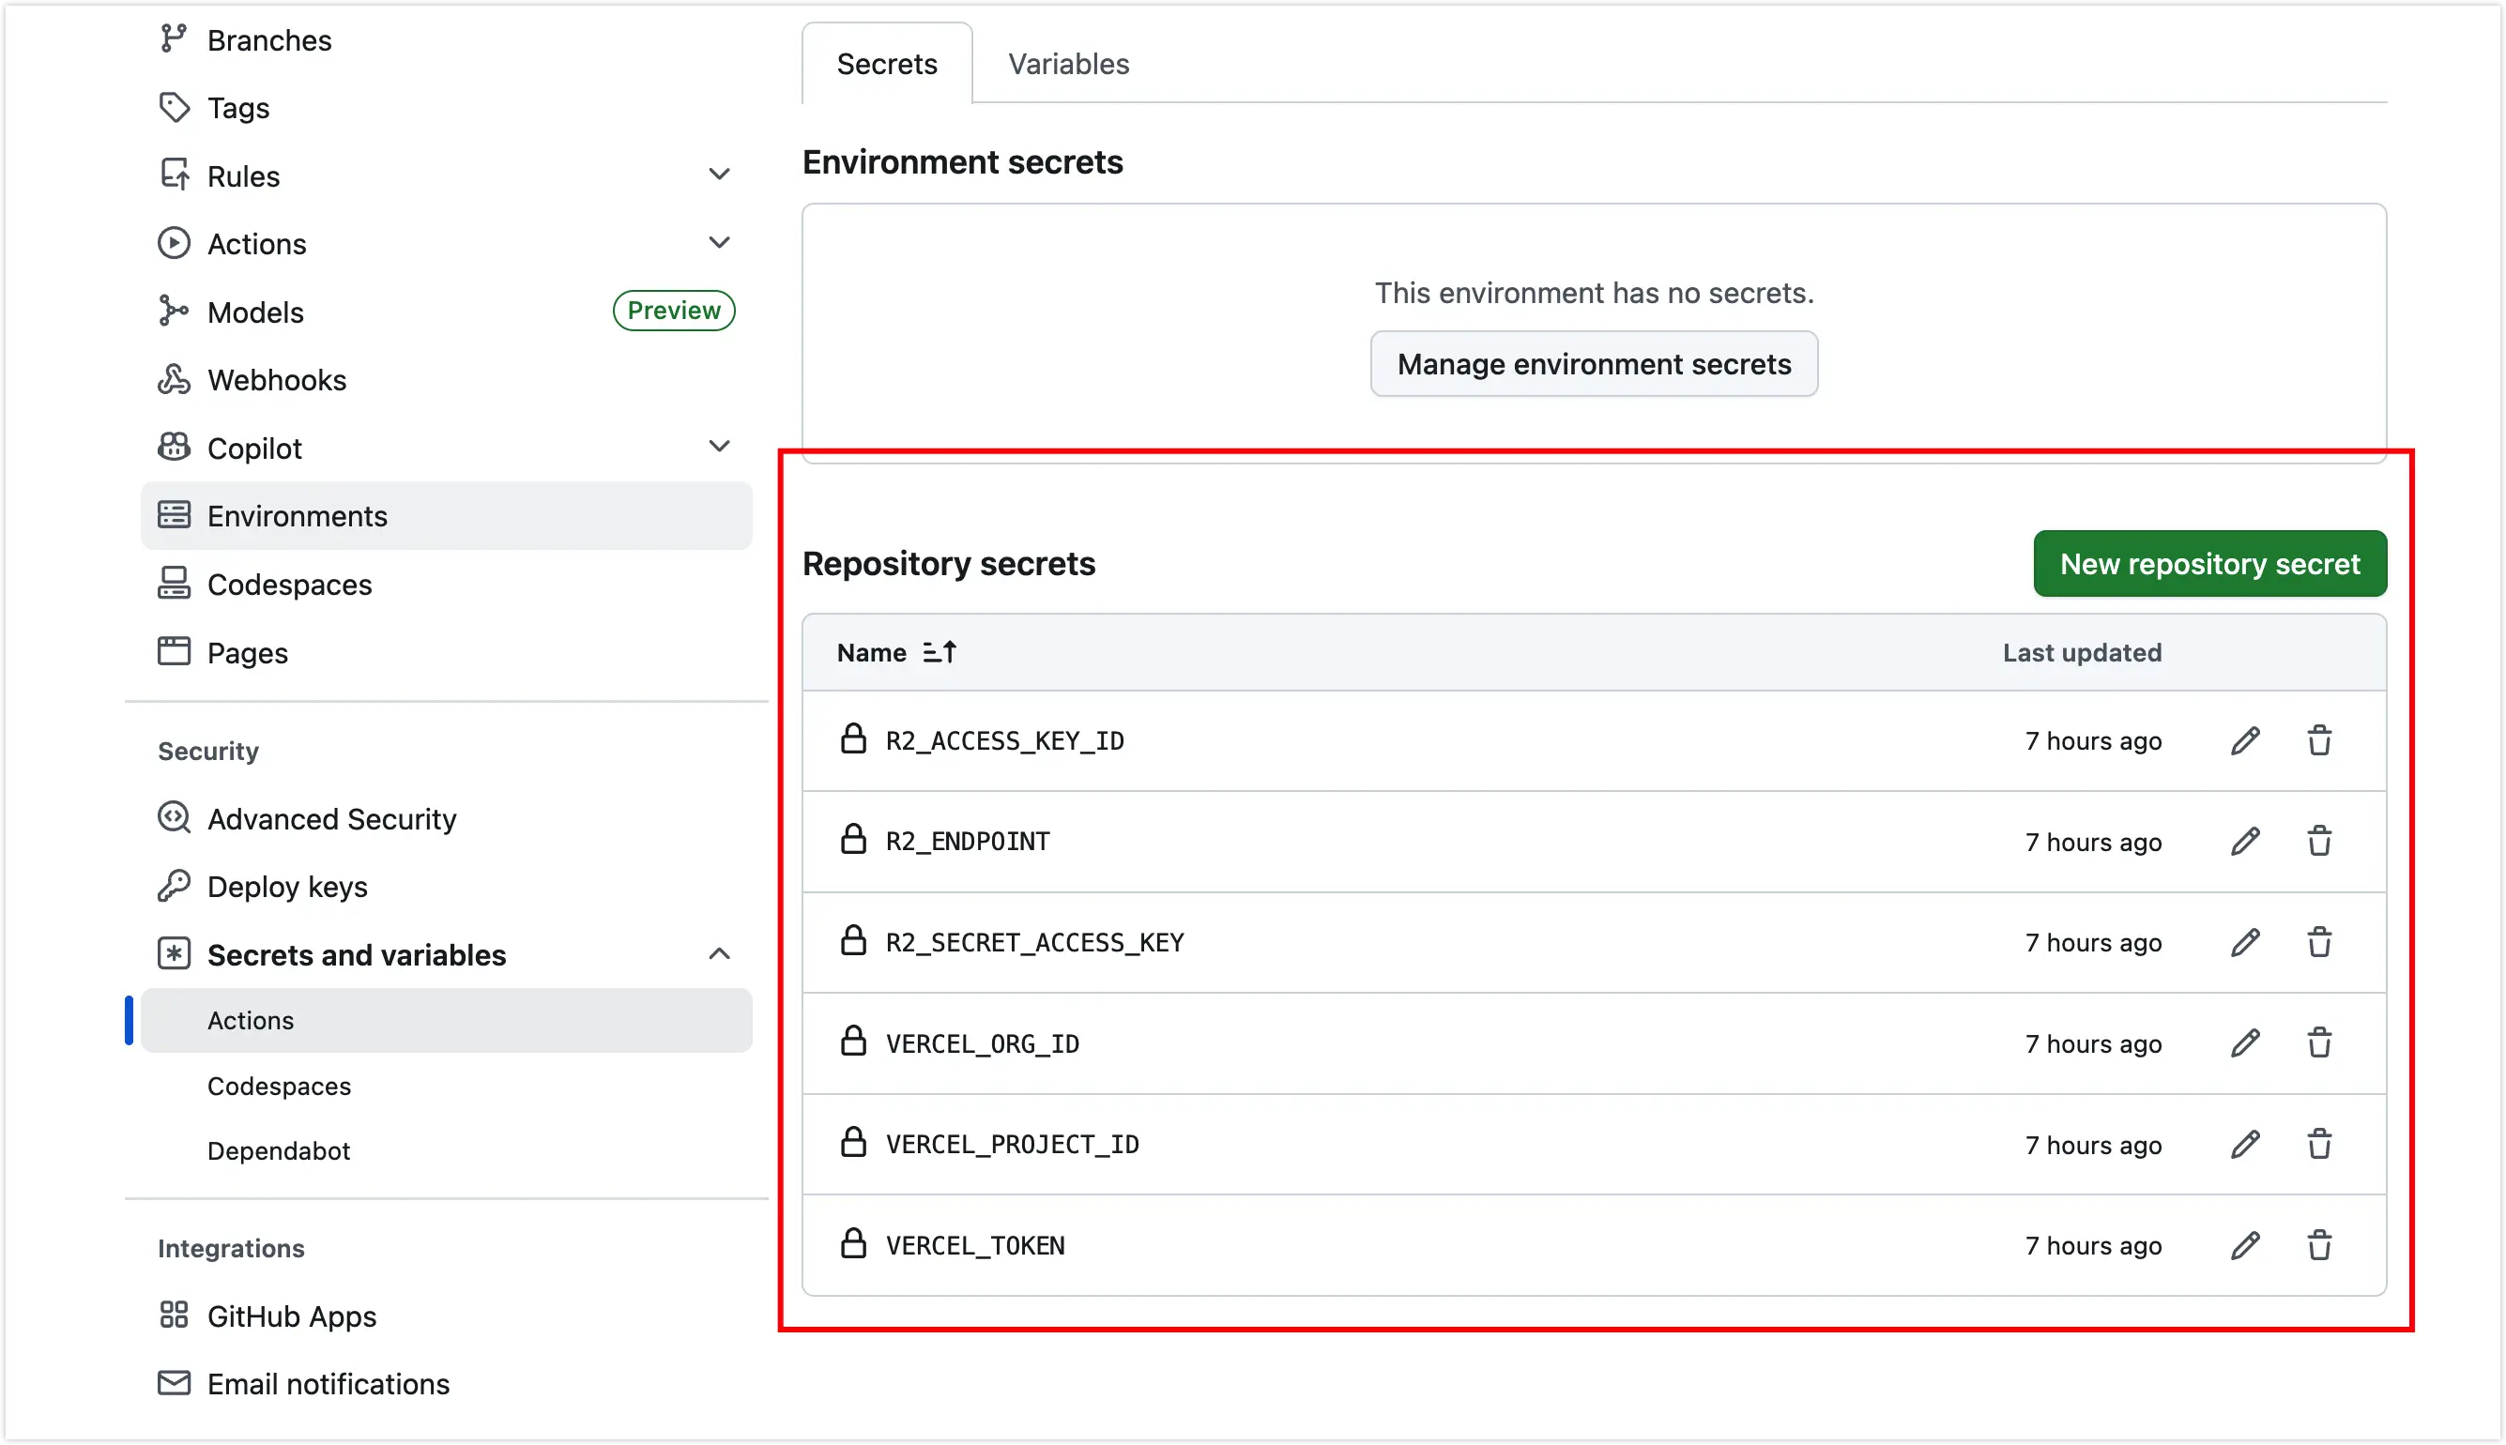2506x1445 pixels.
Task: Click New repository secret button
Action: pos(2209,564)
